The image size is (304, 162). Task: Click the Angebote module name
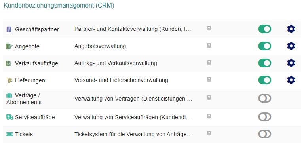pyautogui.click(x=27, y=46)
